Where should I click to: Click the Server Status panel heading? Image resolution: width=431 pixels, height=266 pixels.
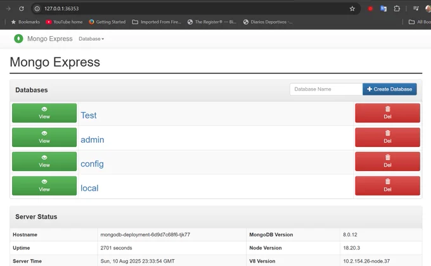(x=36, y=217)
